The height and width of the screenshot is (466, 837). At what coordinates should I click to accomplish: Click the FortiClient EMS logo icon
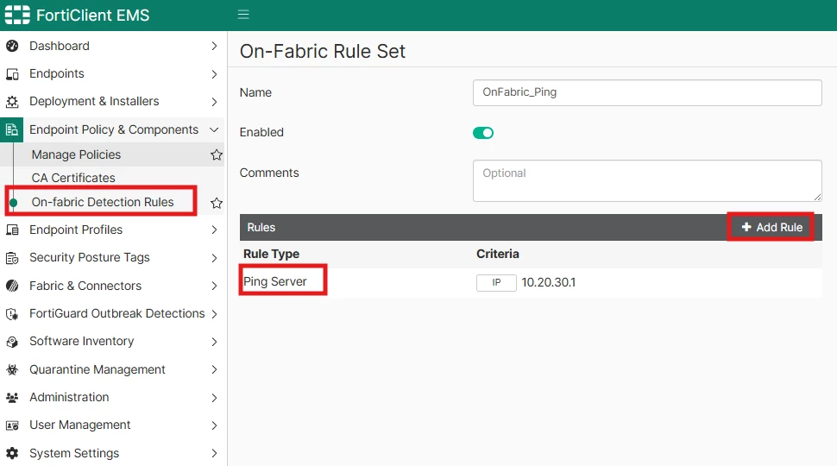pos(17,15)
